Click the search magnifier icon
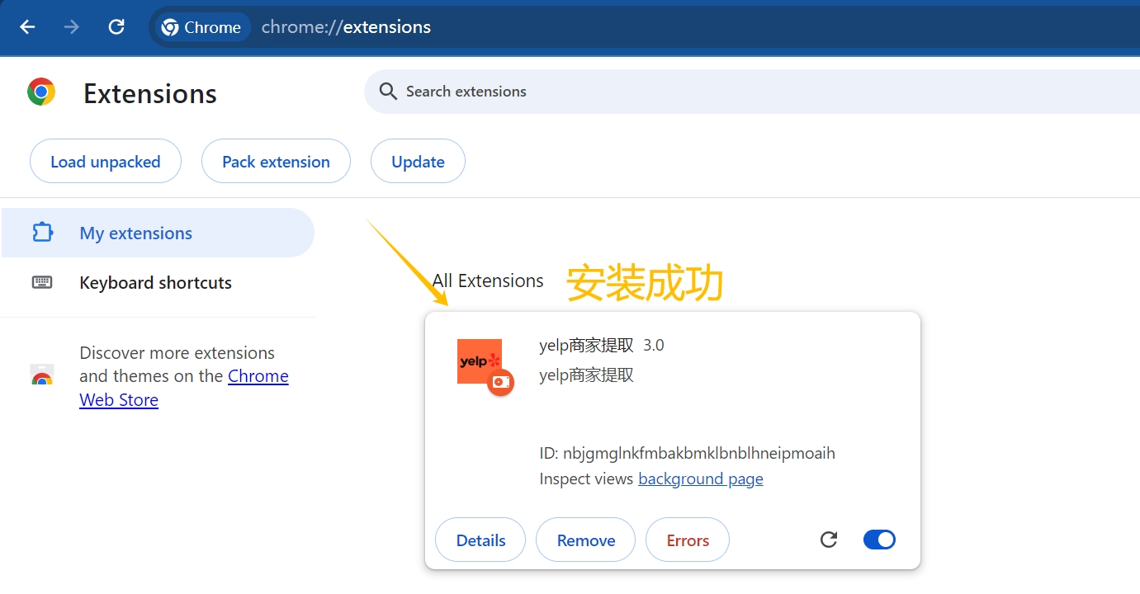The width and height of the screenshot is (1140, 594). pos(388,92)
